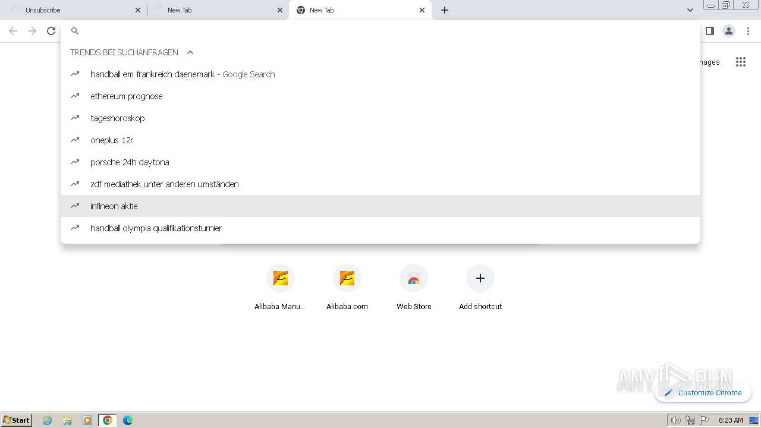The image size is (761, 428).
Task: Select the ethereum prognose suggestion
Action: (x=380, y=96)
